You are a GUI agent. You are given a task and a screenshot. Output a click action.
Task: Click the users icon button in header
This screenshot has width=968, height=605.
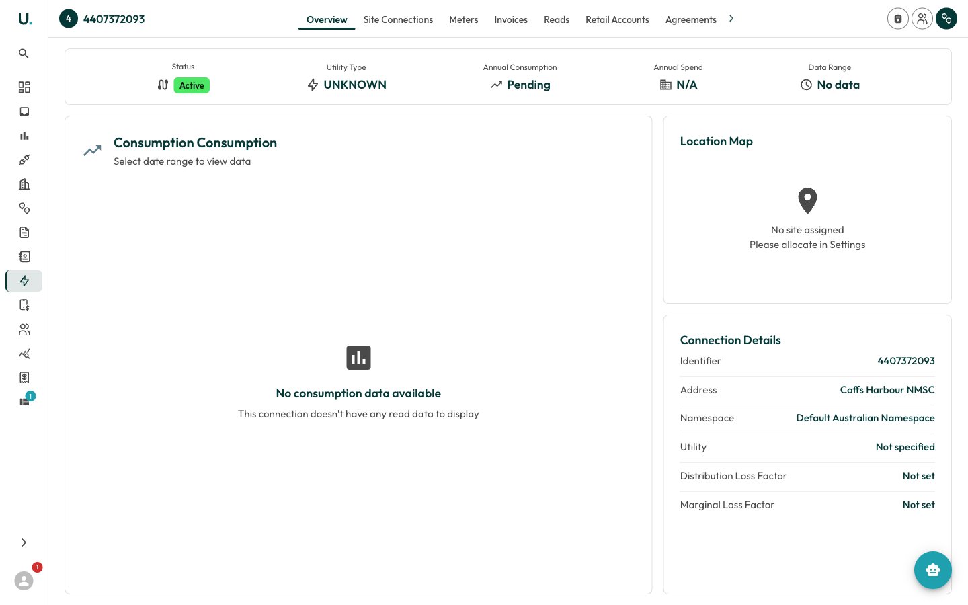922,19
